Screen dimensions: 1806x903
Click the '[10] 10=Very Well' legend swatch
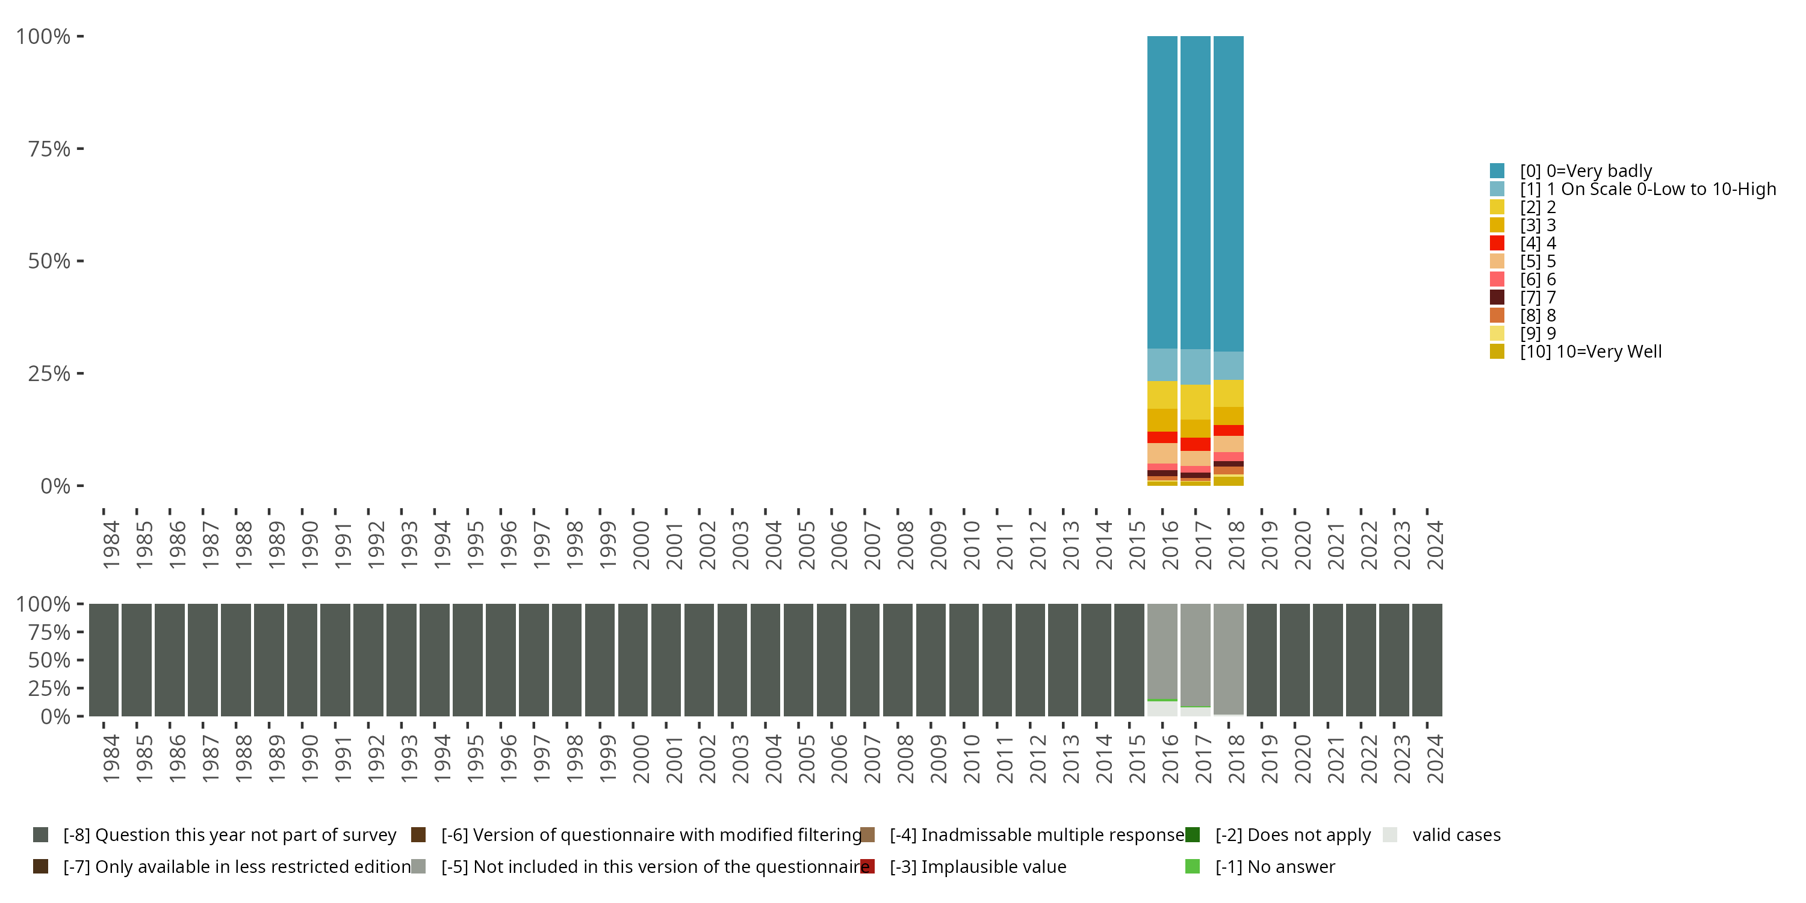coord(1497,351)
